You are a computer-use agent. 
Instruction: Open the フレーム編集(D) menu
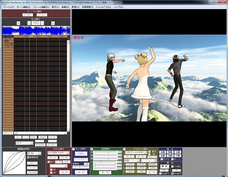coord(41,7)
